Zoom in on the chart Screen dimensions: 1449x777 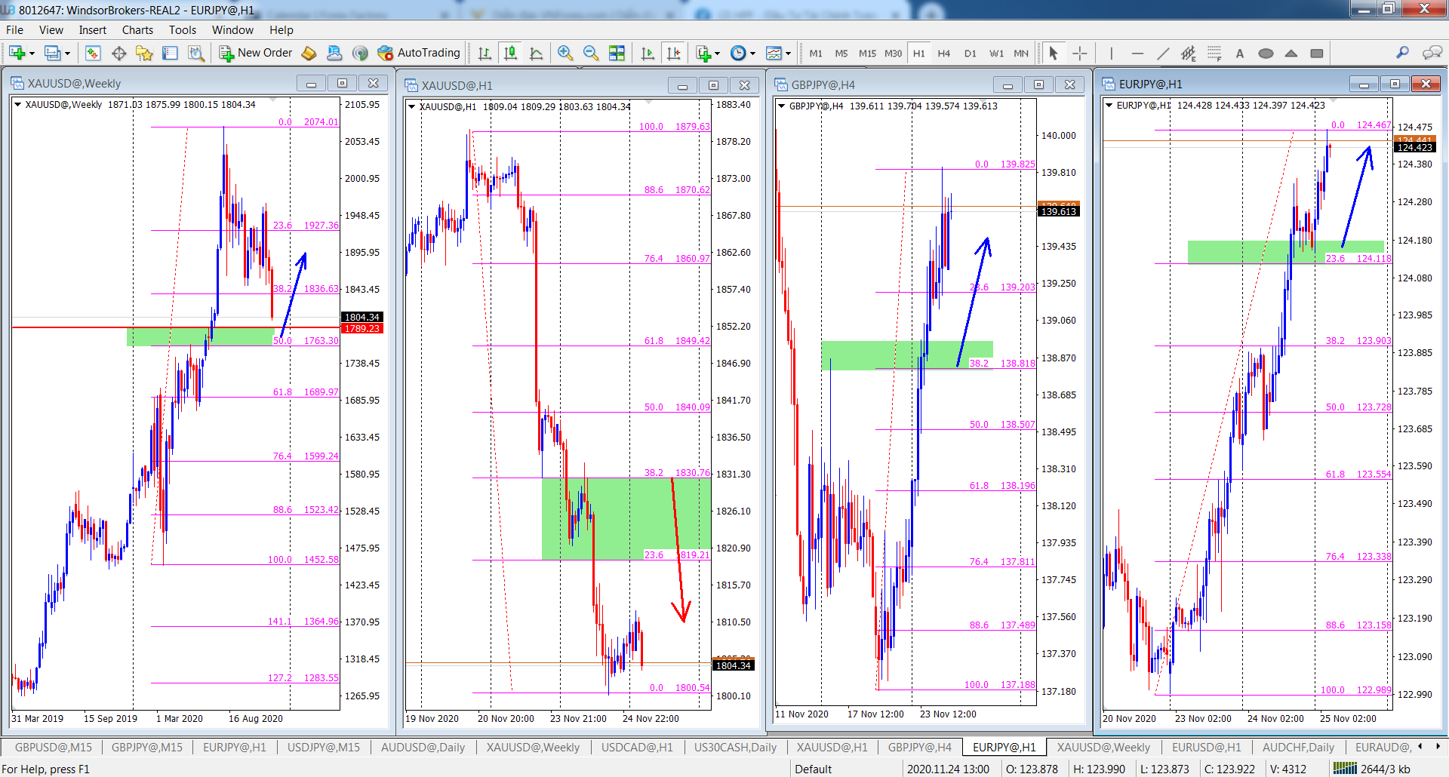[x=565, y=53]
